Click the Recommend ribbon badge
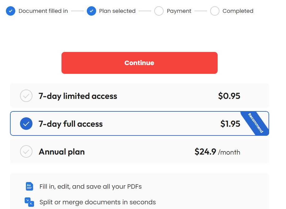The image size is (286, 209). (256, 123)
